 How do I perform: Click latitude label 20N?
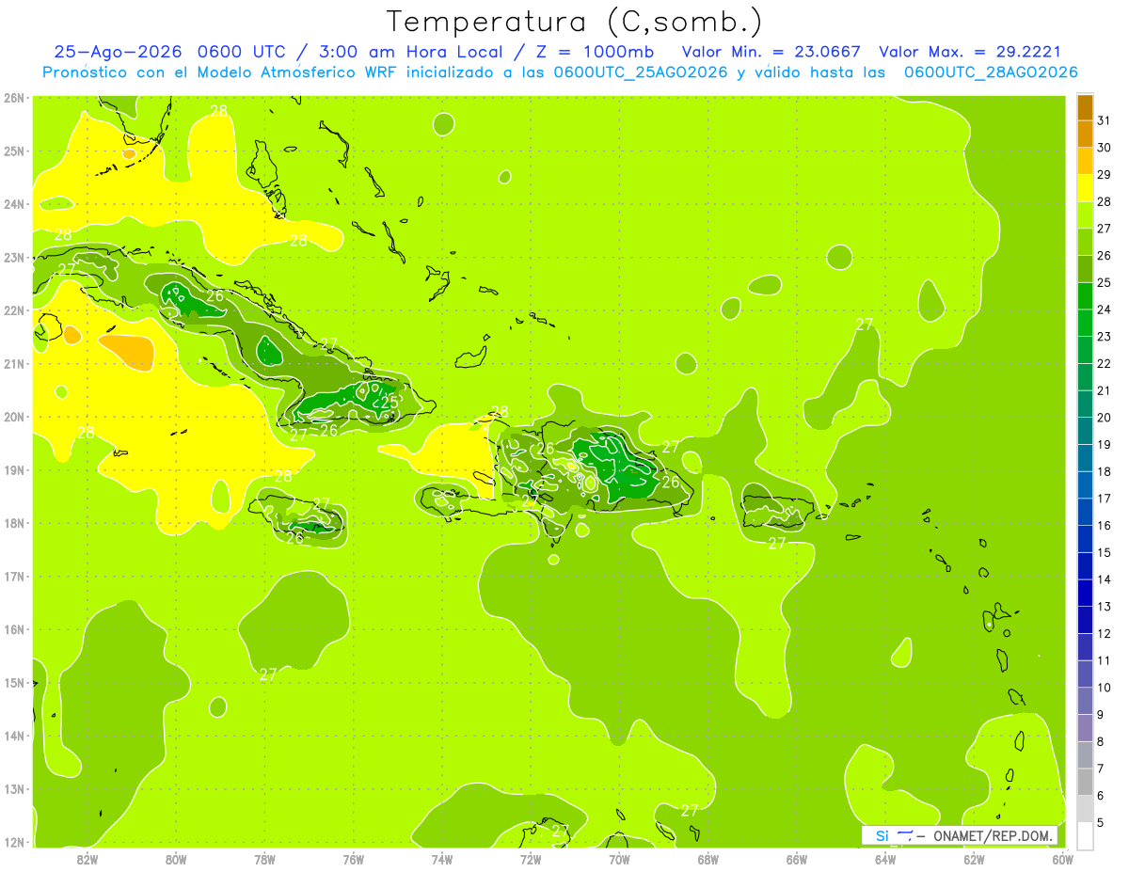tap(14, 417)
